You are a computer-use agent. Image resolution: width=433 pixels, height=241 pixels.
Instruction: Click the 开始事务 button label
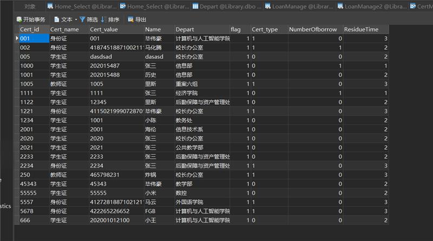(34, 19)
